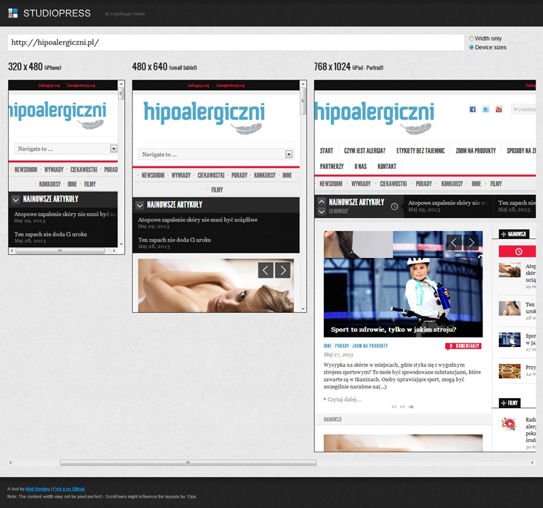Click the Twitter icon in iPad preview
Screen dimensions: 543x508
click(485, 109)
